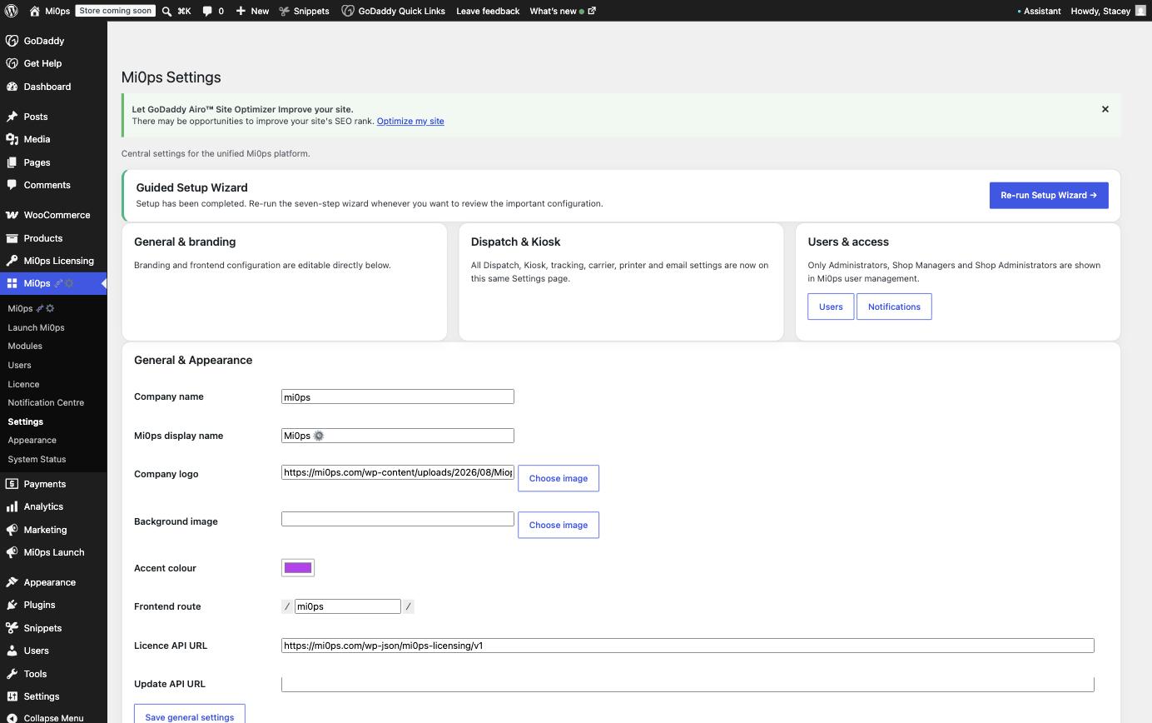Click Notifications button in Users & access card

click(x=894, y=307)
